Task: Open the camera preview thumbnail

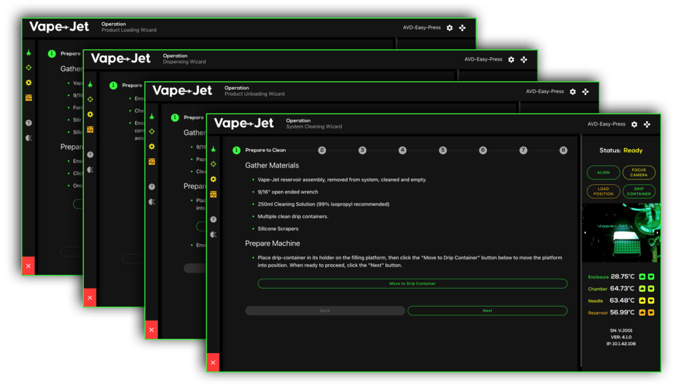Action: click(621, 233)
